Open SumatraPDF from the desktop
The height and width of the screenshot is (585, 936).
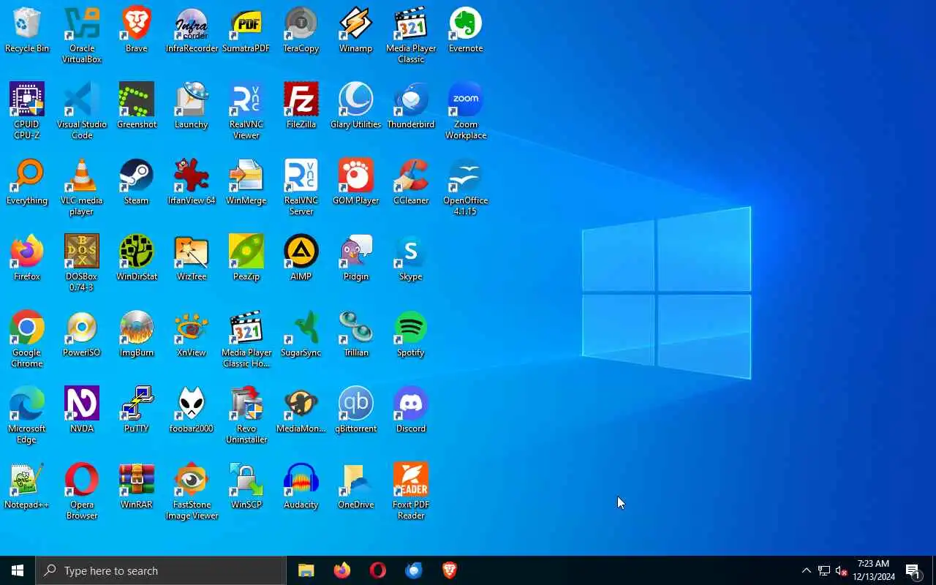click(x=246, y=31)
